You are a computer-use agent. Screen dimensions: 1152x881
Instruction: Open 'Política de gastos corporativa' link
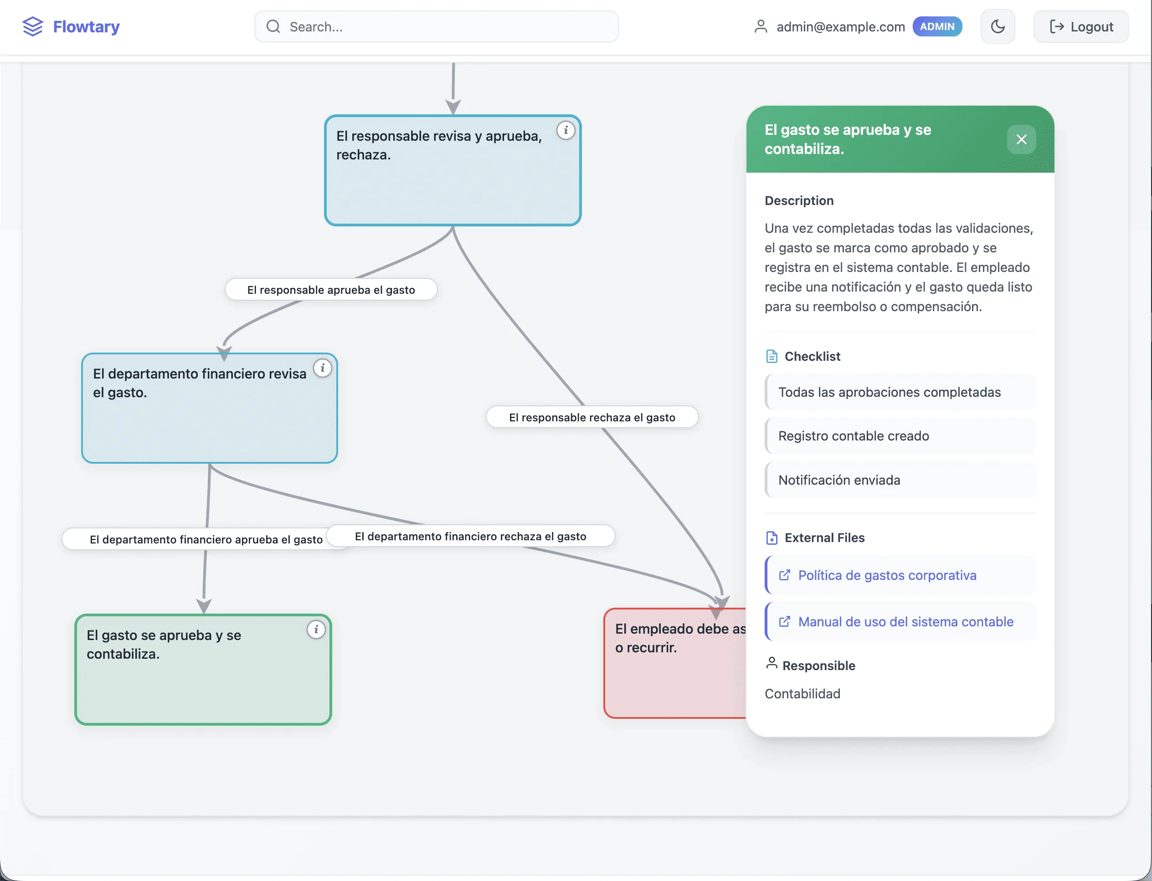[887, 575]
